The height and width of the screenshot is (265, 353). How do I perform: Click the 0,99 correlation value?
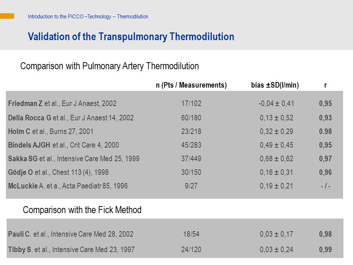pyautogui.click(x=325, y=250)
